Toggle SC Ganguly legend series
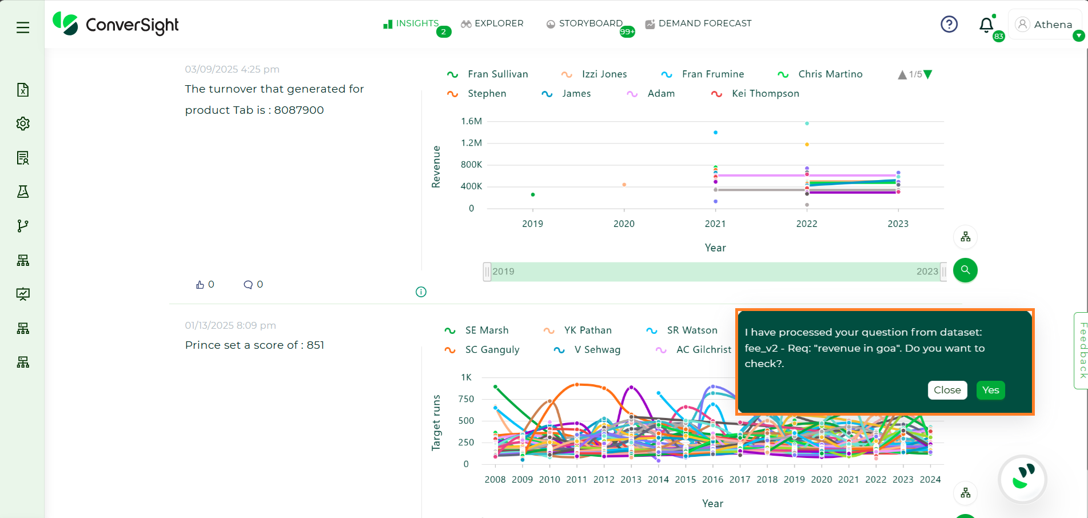Viewport: 1088px width, 518px height. tap(482, 350)
